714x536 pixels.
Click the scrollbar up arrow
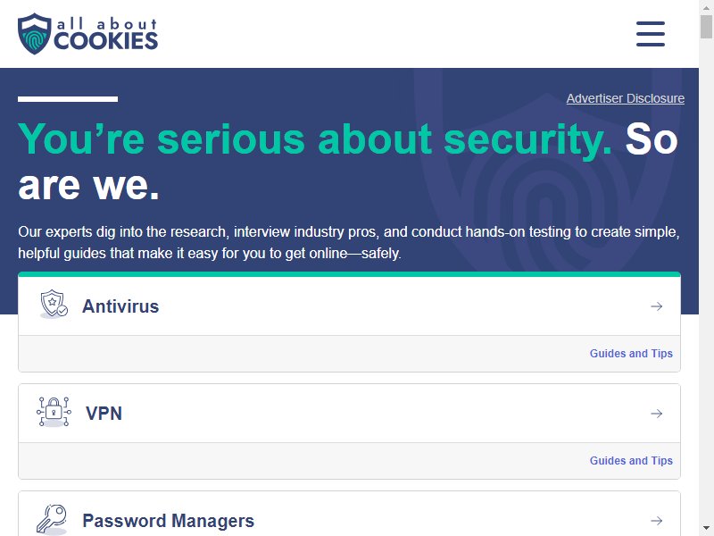coord(706,7)
